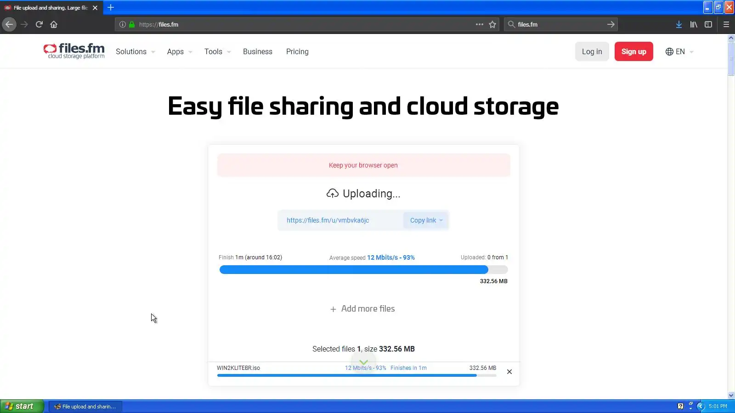Click the Finish 1m (around 16:02) text
The image size is (735, 413).
(x=250, y=257)
